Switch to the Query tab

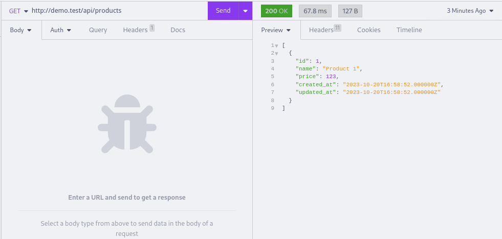(x=98, y=30)
